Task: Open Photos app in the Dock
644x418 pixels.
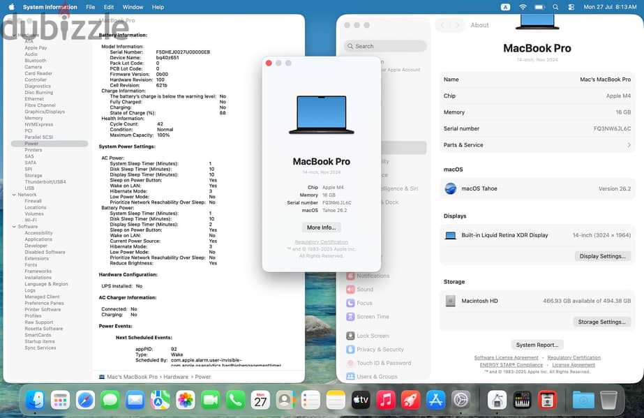Action: tap(185, 400)
